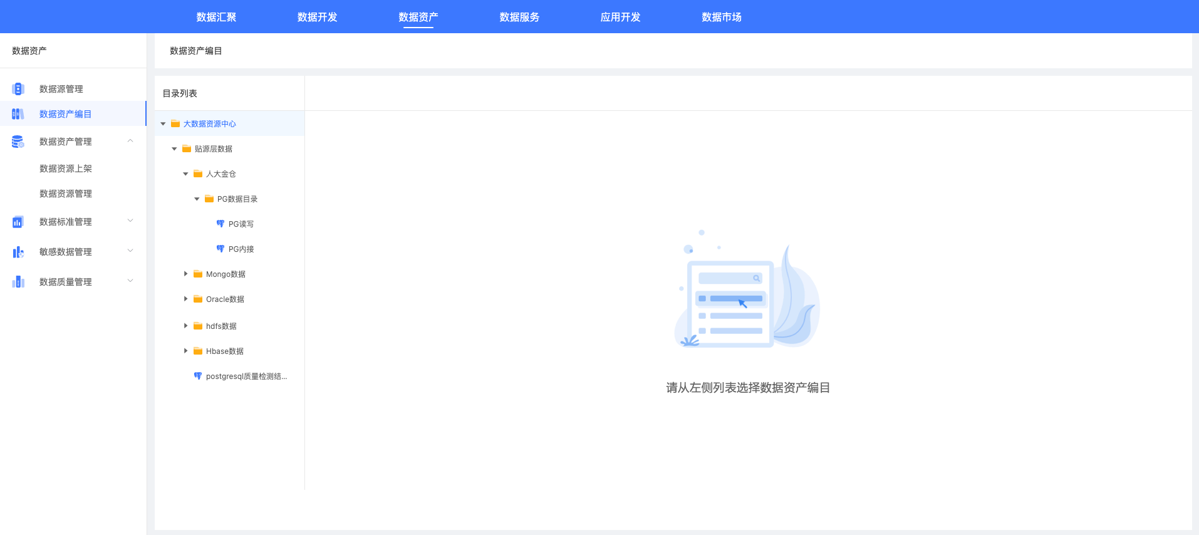The image size is (1199, 535).
Task: Open the 数据资源管理 submenu link
Action: [x=66, y=194]
